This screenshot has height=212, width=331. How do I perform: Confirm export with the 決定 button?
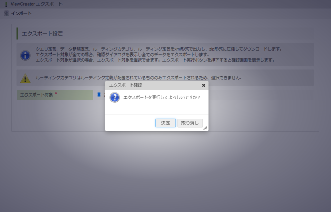[165, 123]
